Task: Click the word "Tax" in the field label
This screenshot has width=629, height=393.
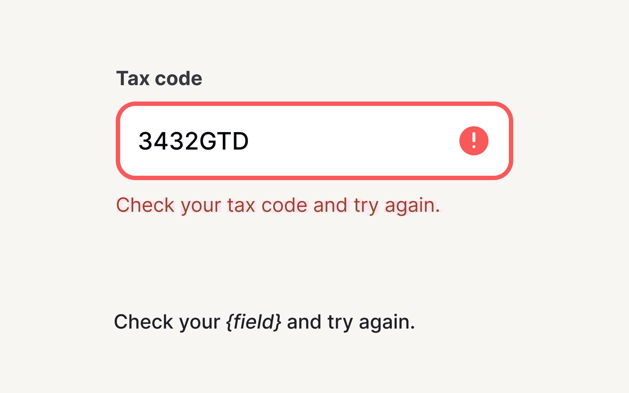Action: (133, 79)
